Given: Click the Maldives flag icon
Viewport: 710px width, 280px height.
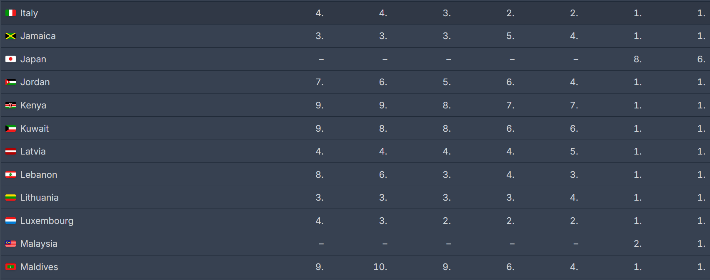Looking at the screenshot, I should pyautogui.click(x=10, y=267).
